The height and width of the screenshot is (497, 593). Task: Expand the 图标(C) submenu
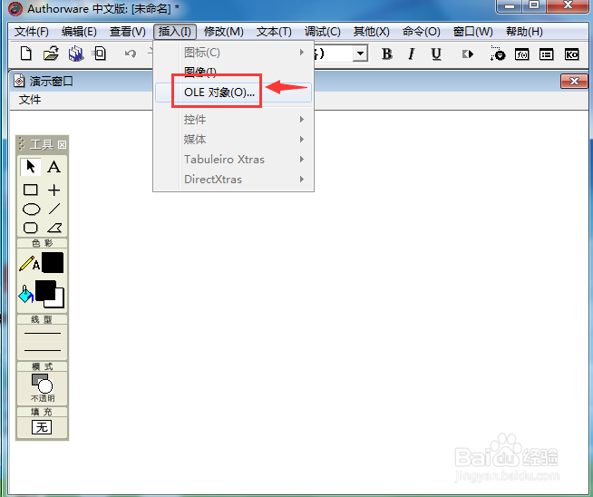[x=233, y=53]
